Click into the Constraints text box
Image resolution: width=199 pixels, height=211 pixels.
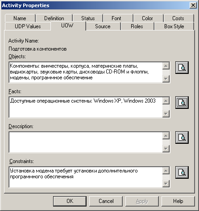pyautogui.click(x=86, y=177)
